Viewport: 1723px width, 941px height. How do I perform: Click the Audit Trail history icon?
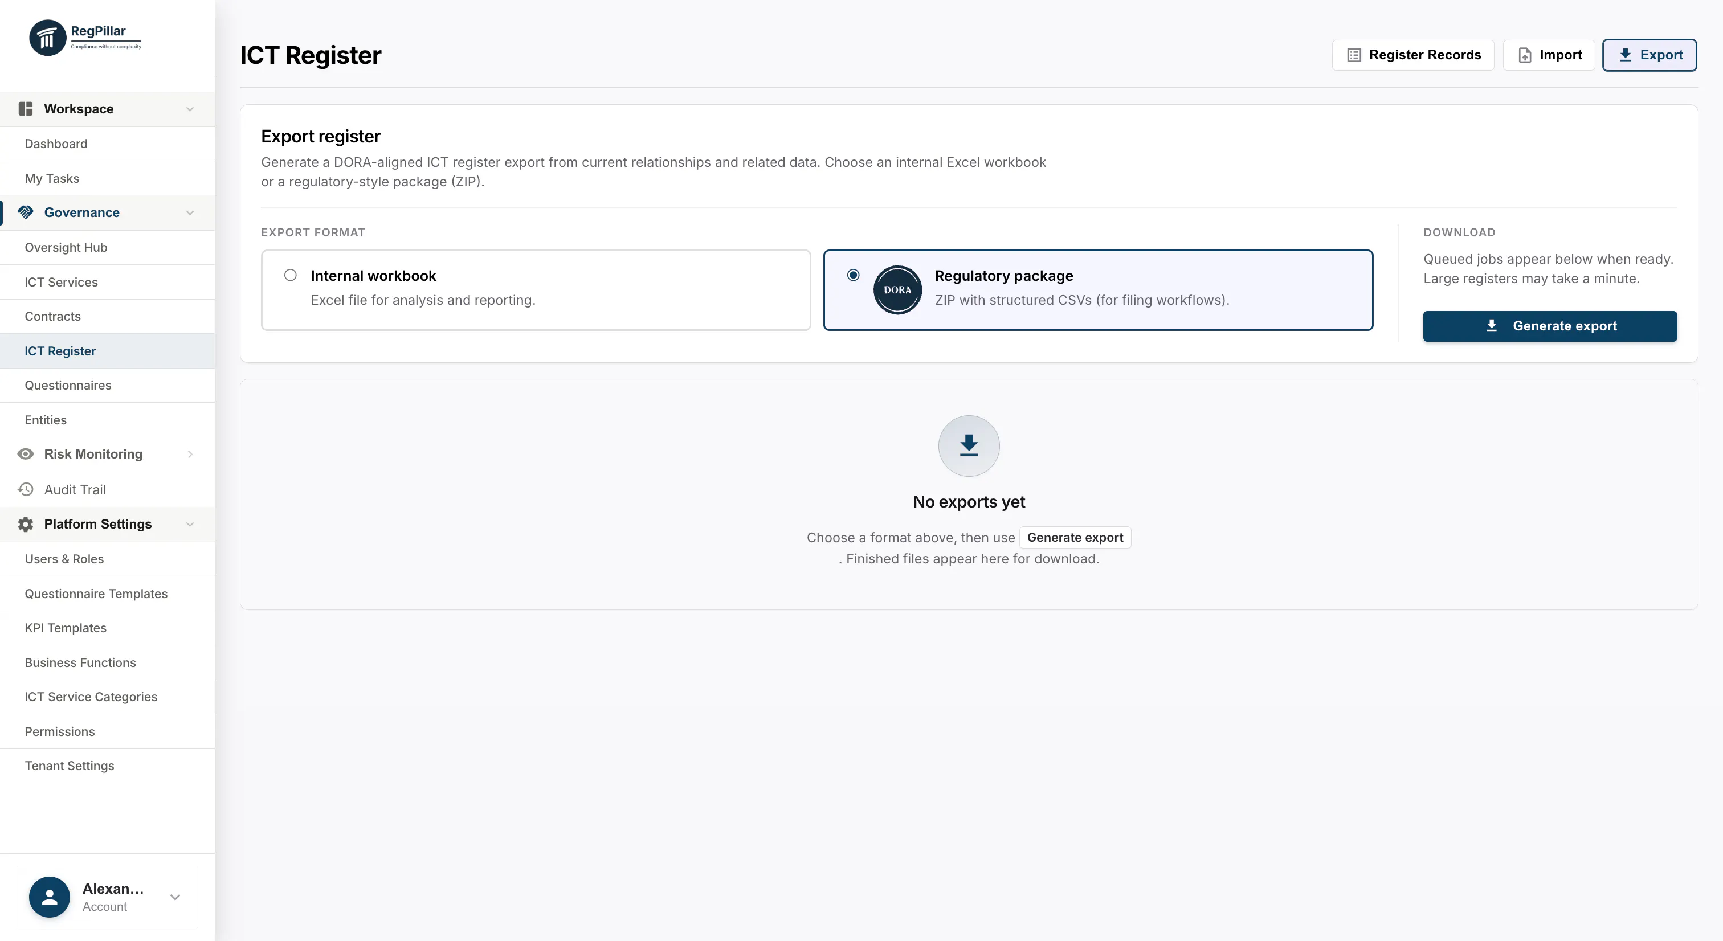[26, 489]
